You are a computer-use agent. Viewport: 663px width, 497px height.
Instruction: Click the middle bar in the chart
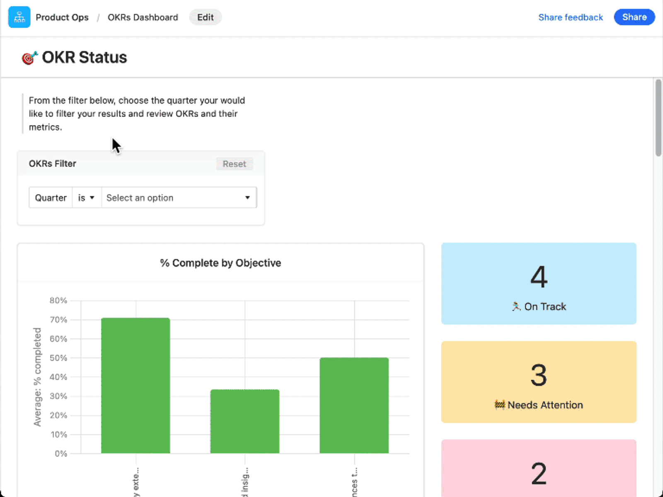(x=245, y=421)
